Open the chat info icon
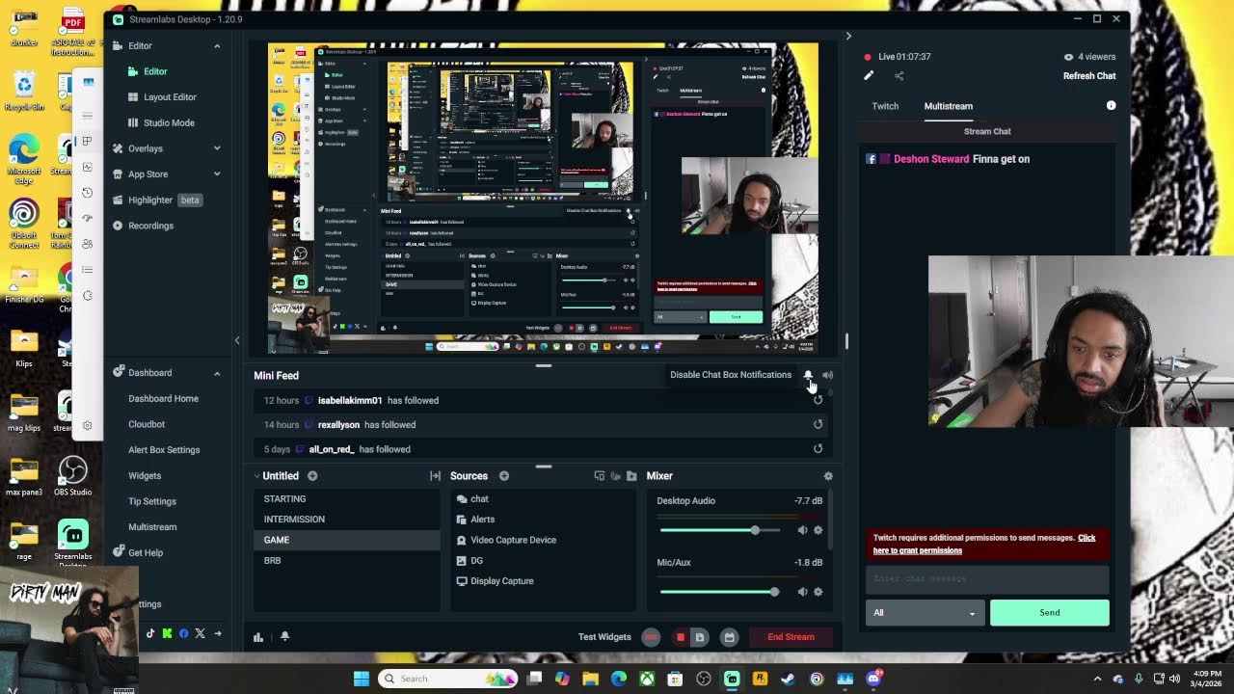 tap(1111, 106)
